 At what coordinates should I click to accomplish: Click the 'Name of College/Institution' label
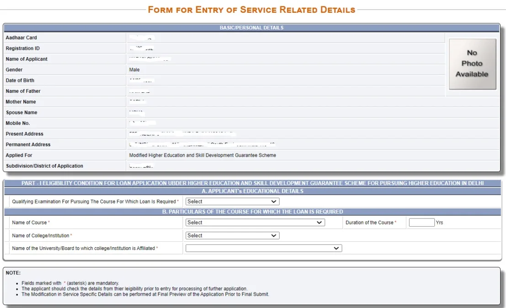pyautogui.click(x=41, y=236)
